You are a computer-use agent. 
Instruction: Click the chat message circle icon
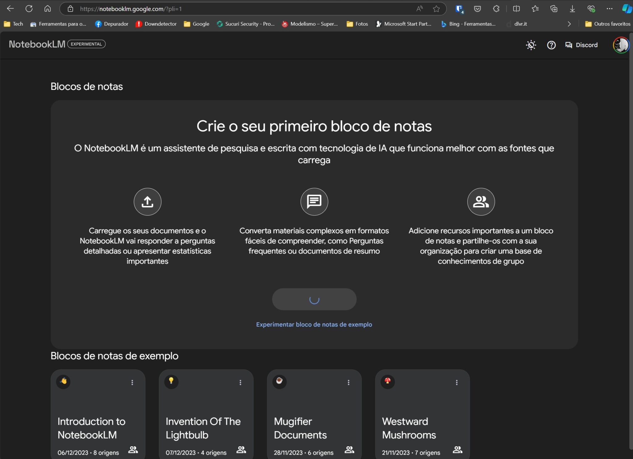[x=314, y=202]
